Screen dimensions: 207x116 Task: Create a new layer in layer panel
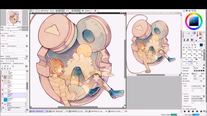pyautogui.click(x=2, y=66)
